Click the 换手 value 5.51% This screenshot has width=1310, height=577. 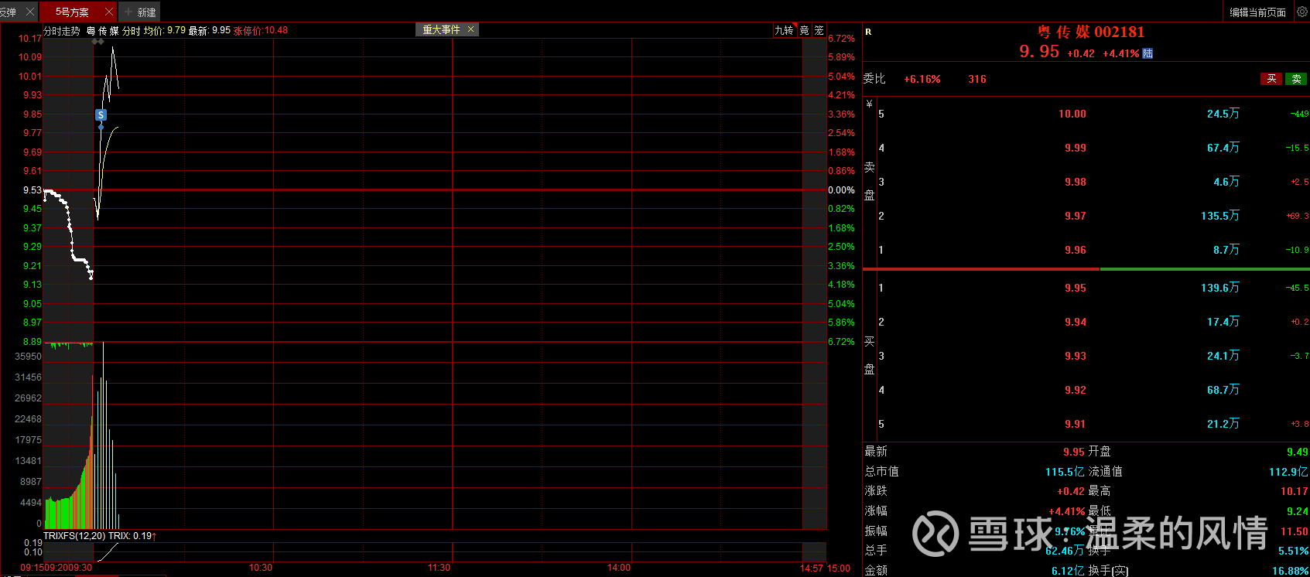1293,551
